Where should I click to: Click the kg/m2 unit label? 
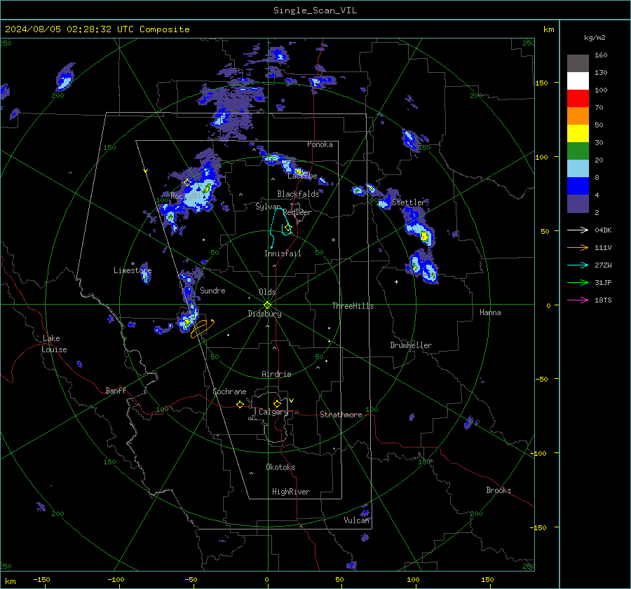point(595,38)
